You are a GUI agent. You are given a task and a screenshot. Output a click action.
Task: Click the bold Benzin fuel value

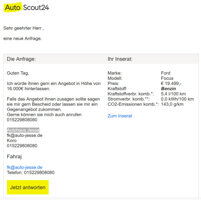point(168,89)
